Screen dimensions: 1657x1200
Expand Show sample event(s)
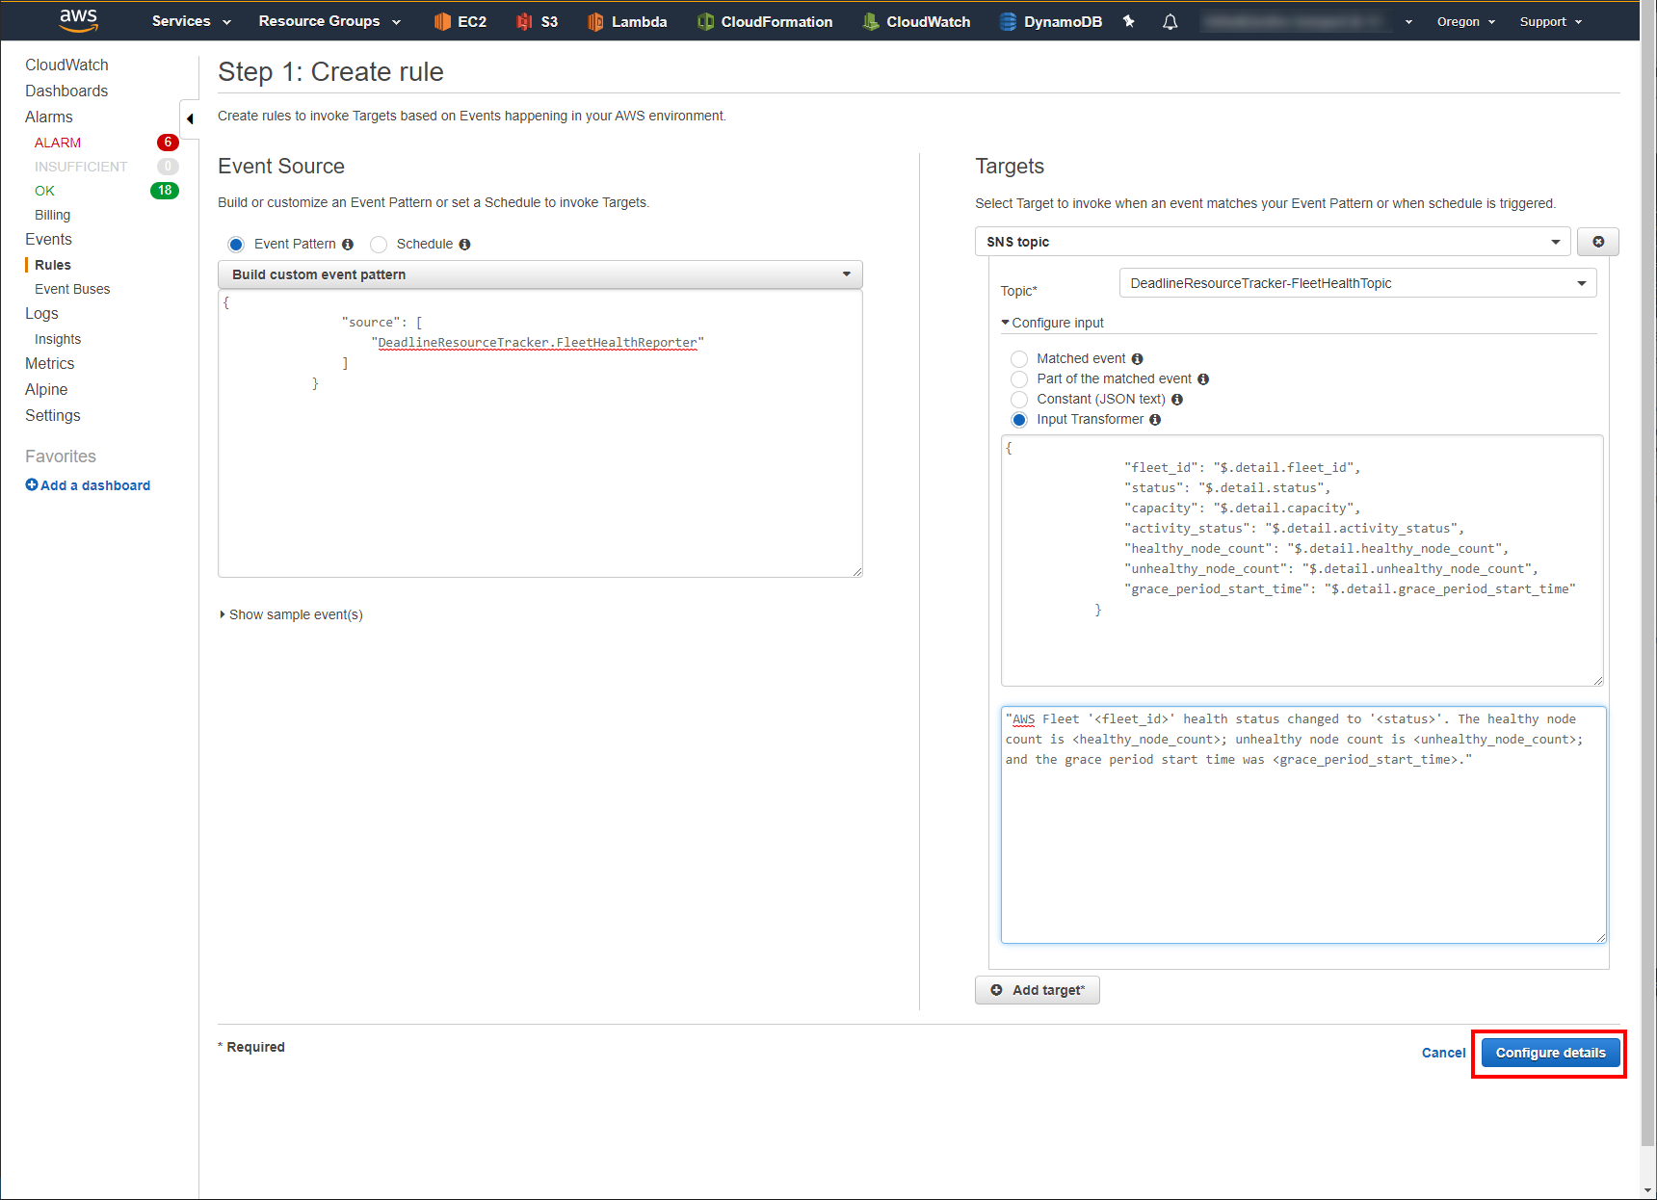point(291,613)
